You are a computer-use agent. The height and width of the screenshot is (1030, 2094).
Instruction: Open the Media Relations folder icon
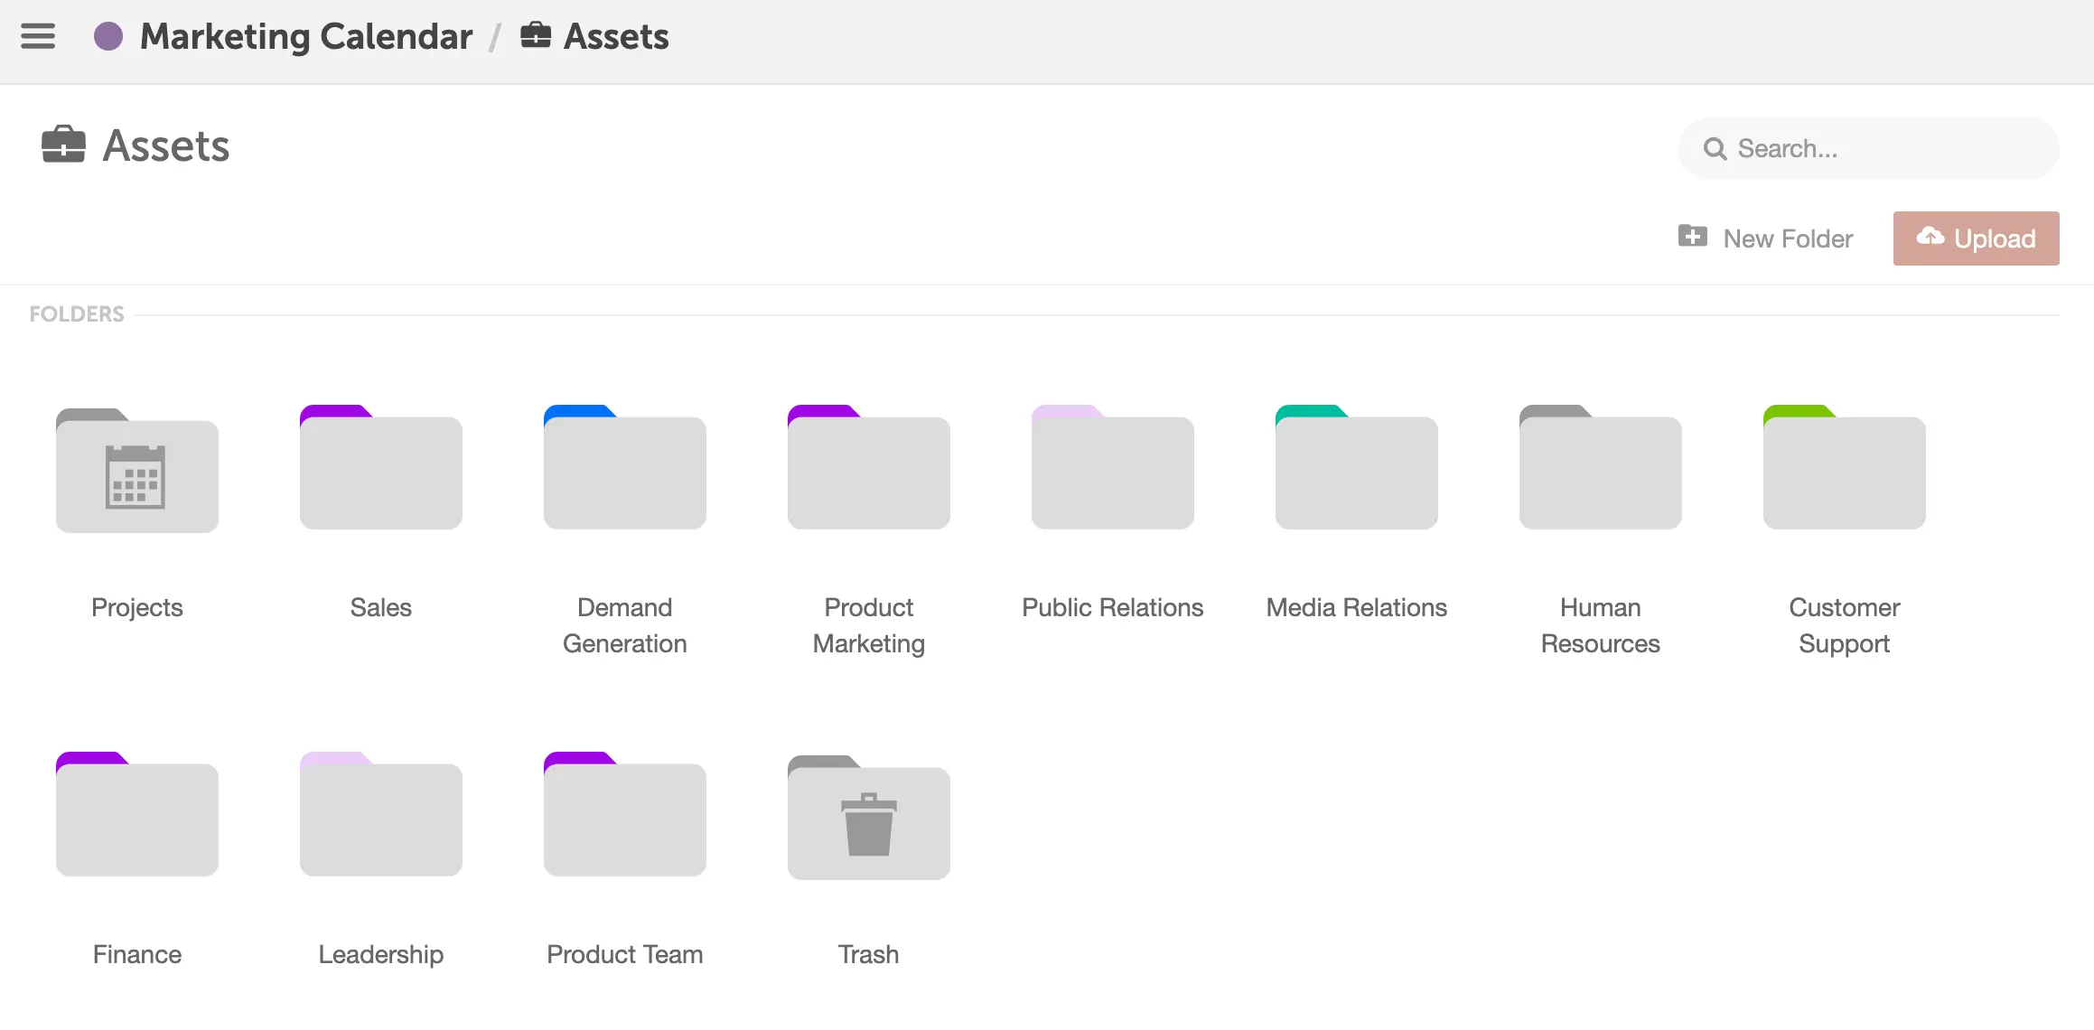pos(1357,467)
